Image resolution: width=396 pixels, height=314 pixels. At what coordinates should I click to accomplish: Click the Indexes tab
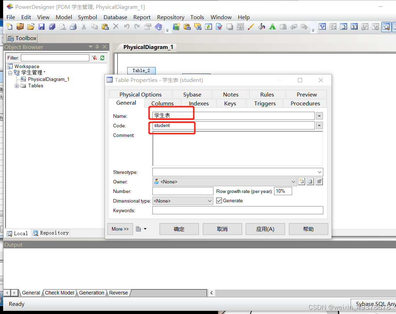pyautogui.click(x=199, y=103)
